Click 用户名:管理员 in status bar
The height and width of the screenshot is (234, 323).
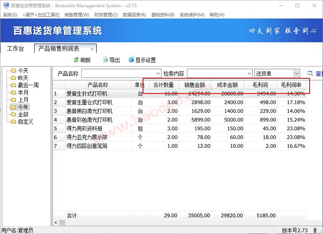18,230
